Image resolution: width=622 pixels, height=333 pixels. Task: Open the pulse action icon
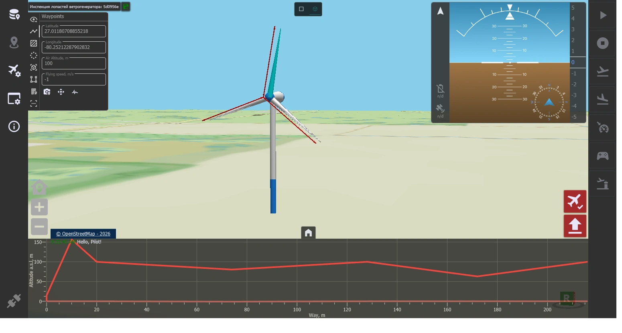point(75,92)
